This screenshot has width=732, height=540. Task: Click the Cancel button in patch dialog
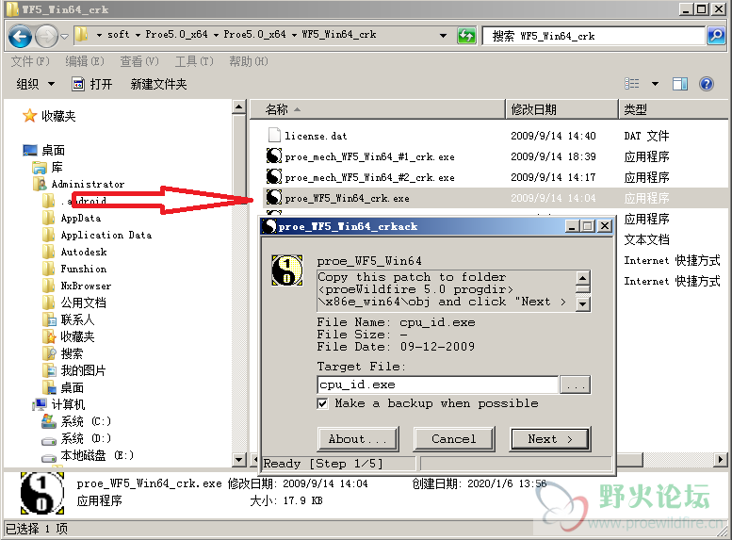(x=454, y=439)
